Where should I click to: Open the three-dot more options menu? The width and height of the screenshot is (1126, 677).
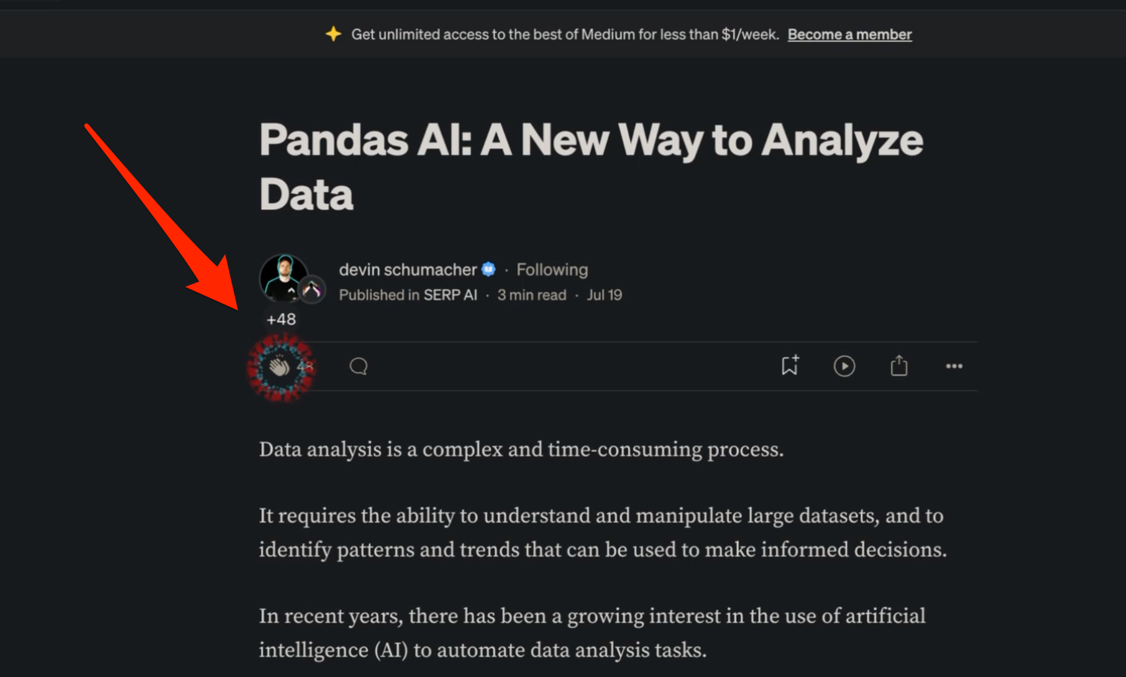[954, 366]
